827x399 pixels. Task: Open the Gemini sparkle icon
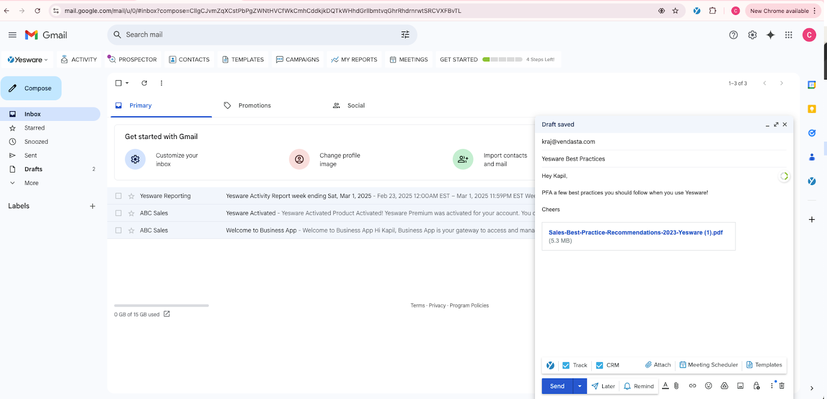tap(771, 35)
